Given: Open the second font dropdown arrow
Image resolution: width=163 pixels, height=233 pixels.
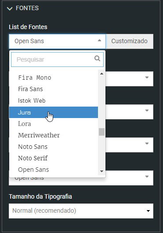Looking at the screenshot, I should (147, 78).
